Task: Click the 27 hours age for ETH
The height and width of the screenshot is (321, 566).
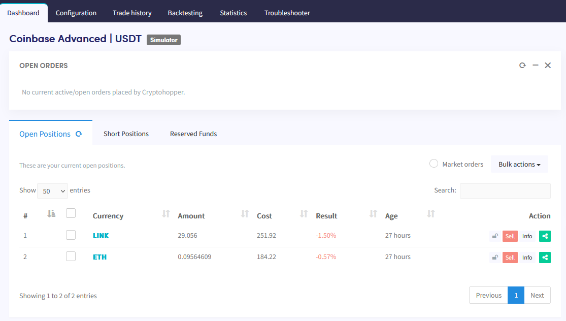Action: (x=398, y=256)
